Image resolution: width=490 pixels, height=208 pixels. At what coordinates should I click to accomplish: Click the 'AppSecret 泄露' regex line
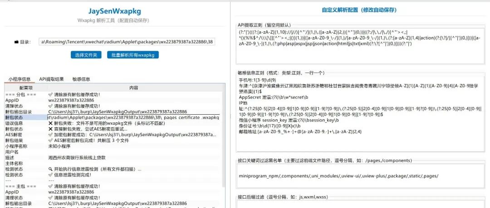click(x=273, y=97)
